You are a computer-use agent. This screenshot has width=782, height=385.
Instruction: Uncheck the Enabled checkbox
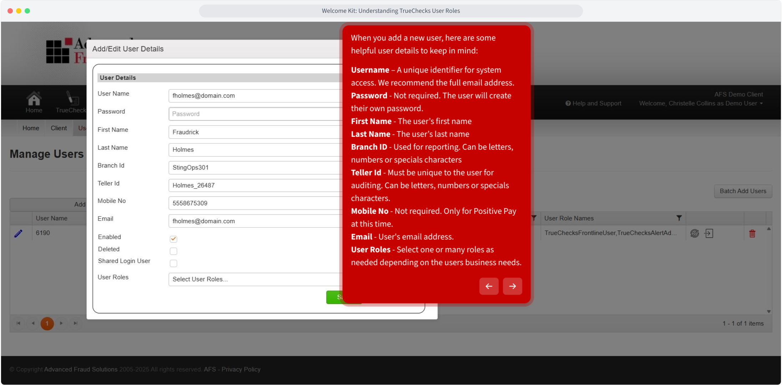click(x=173, y=239)
